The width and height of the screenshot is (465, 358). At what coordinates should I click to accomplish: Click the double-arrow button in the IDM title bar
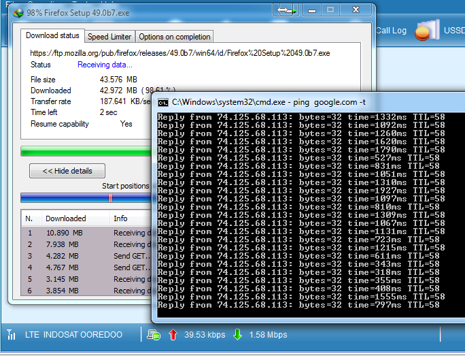tap(287, 11)
